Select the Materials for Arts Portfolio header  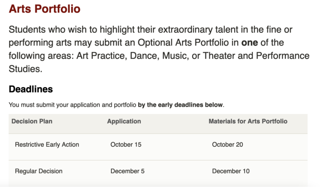click(x=248, y=121)
